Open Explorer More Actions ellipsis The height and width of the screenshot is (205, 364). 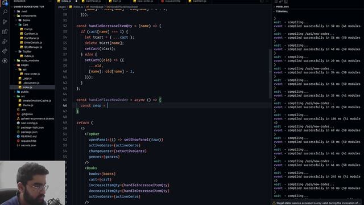pos(50,1)
